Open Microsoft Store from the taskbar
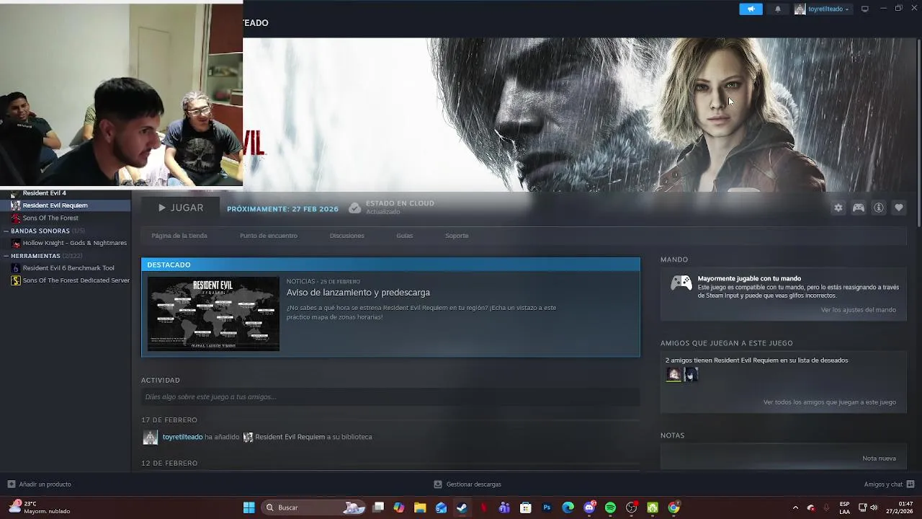The width and height of the screenshot is (922, 519). pyautogui.click(x=526, y=507)
